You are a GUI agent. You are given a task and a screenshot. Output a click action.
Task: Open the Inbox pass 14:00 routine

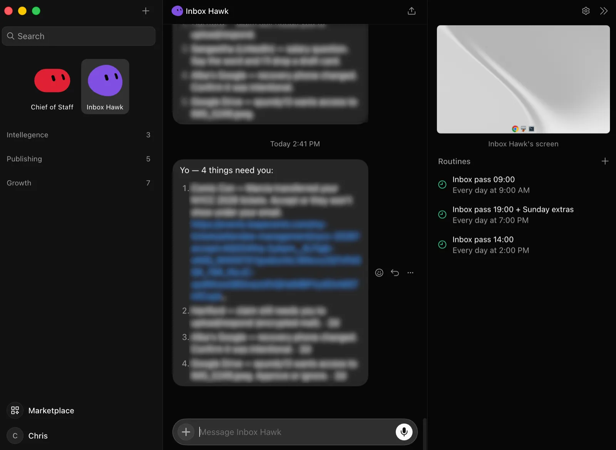click(x=524, y=245)
